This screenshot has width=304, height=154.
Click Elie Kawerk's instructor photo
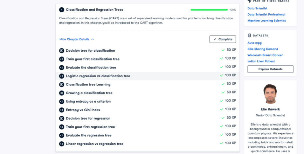click(x=270, y=94)
